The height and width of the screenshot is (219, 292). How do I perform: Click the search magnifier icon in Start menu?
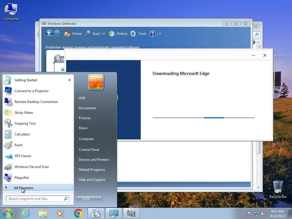point(66,199)
